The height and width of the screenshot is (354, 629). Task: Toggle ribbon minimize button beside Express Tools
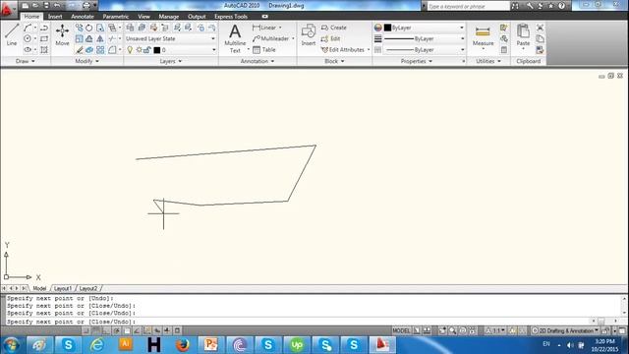tap(264, 17)
